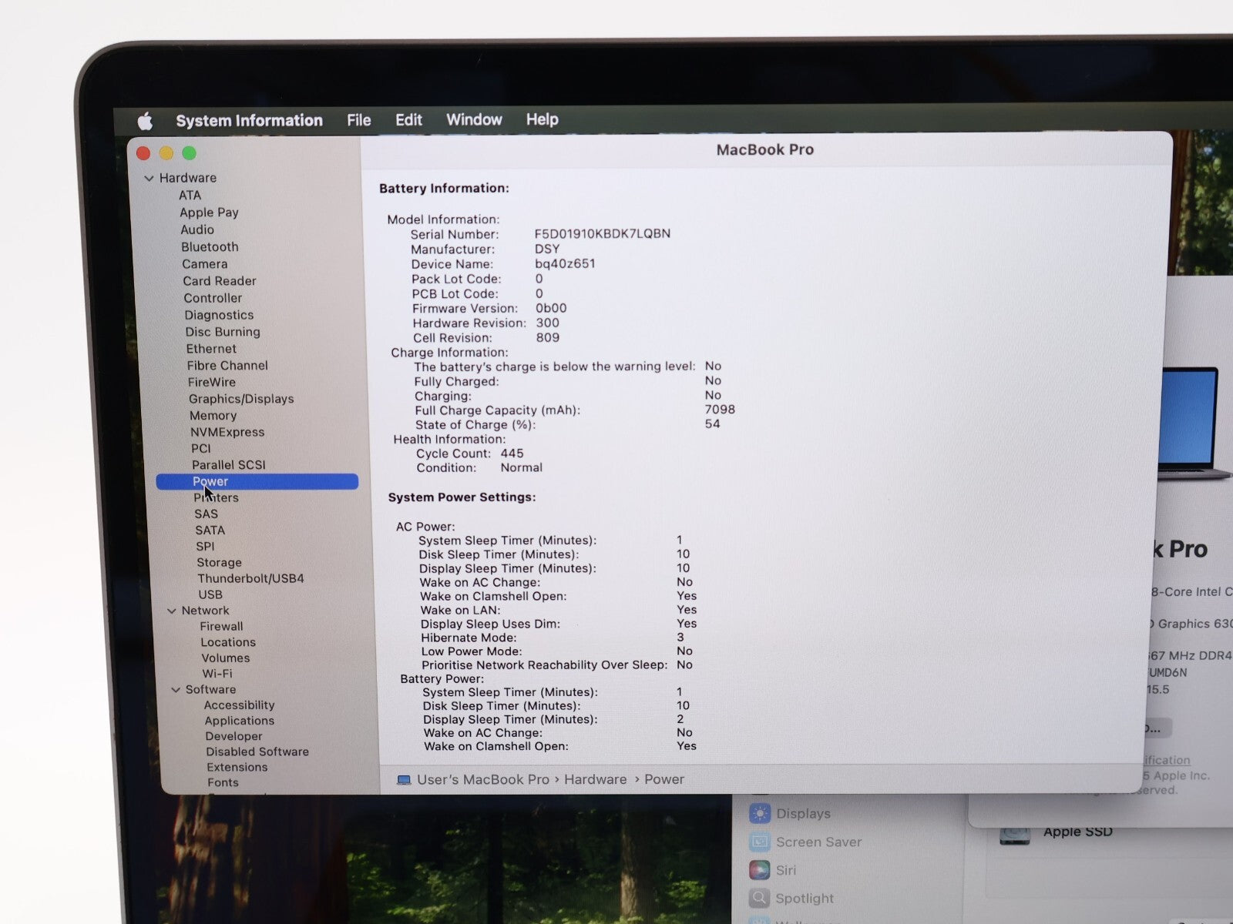Click Power in the path bar
The width and height of the screenshot is (1233, 924).
[664, 779]
